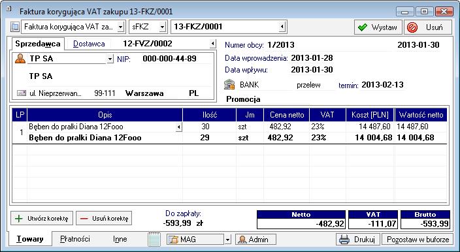Select the Towary tab

coord(30,239)
